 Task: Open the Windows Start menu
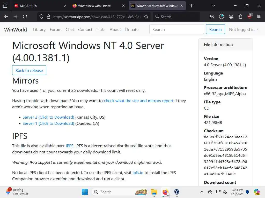[85, 192]
